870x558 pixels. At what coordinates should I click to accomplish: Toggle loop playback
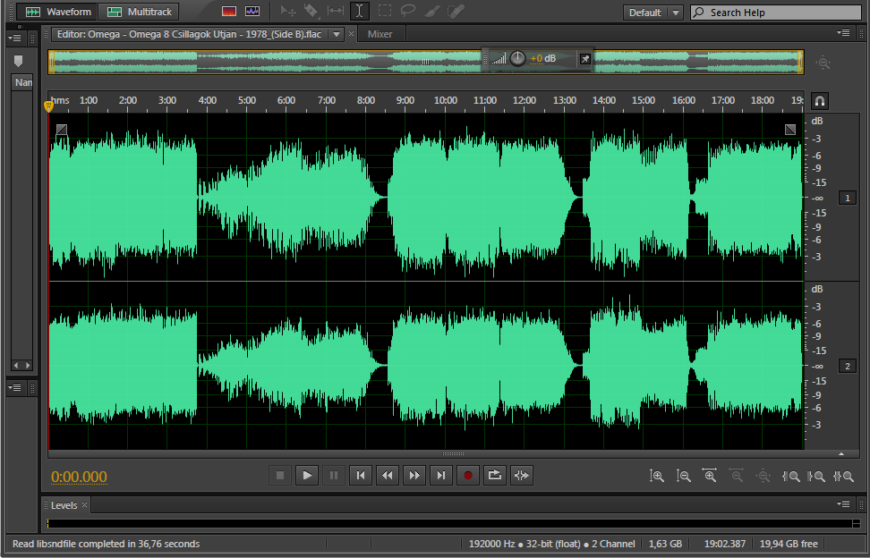point(494,476)
